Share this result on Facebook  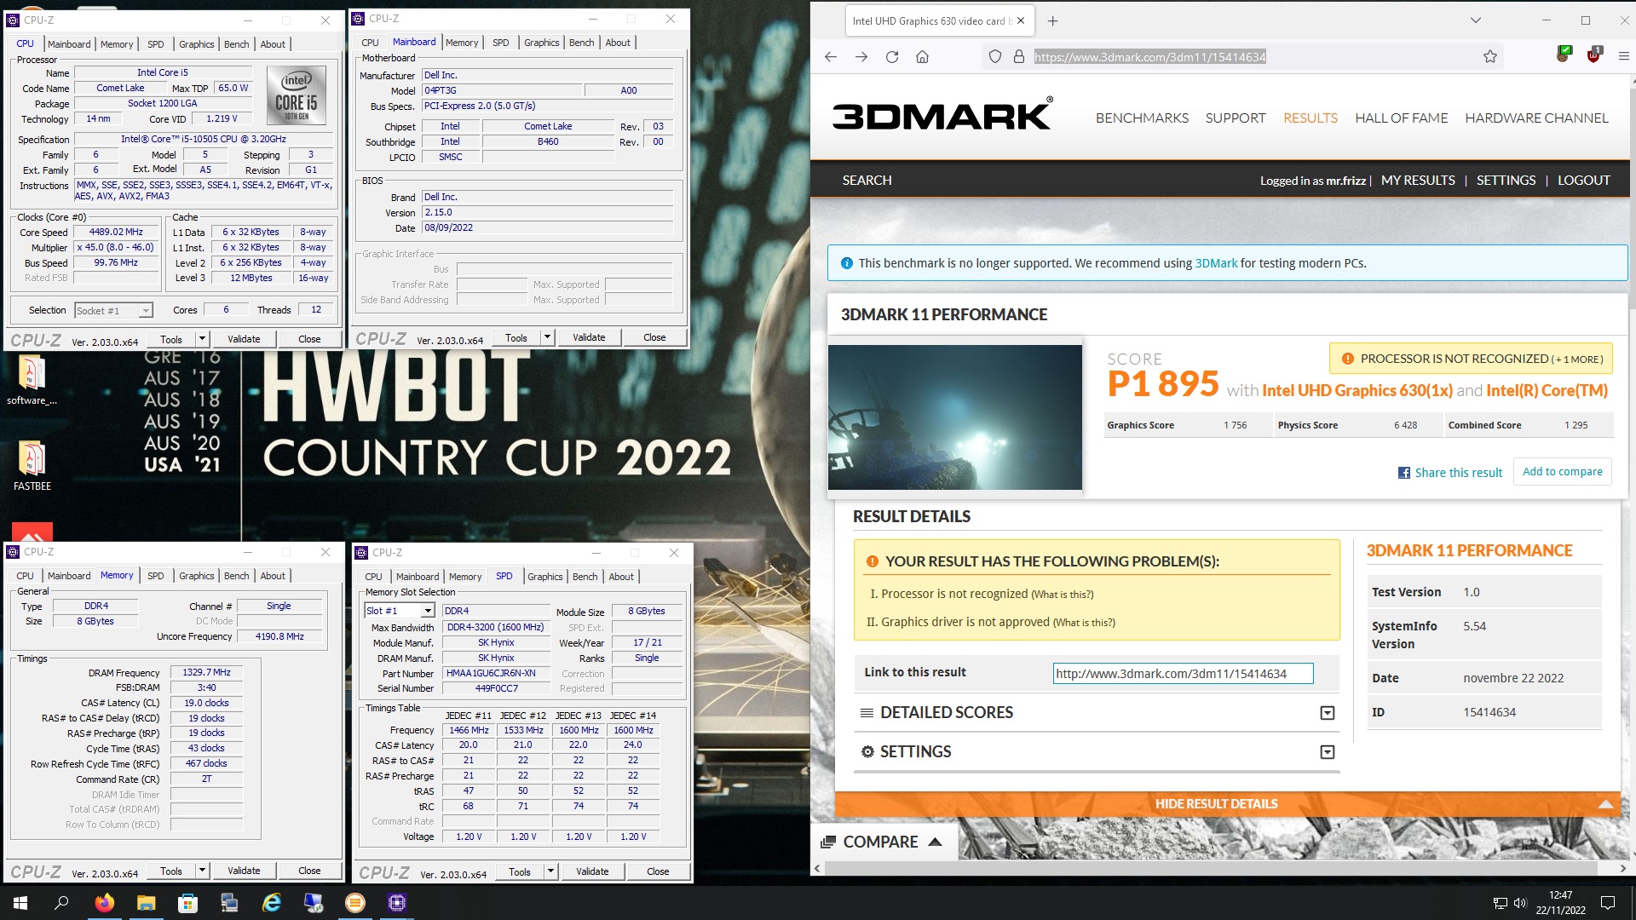pos(1450,473)
